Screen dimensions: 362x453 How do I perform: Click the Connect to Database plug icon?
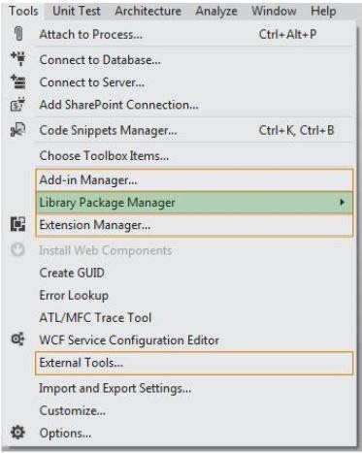click(x=18, y=58)
